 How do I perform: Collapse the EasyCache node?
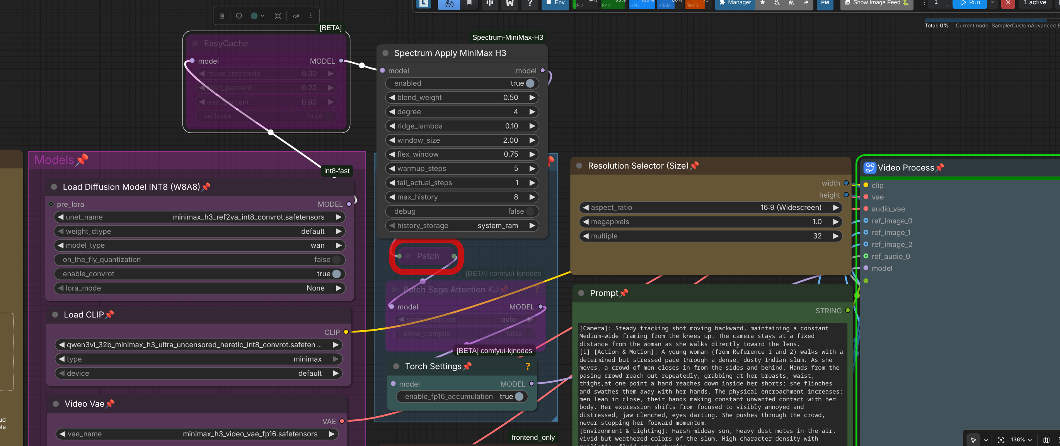(x=196, y=44)
